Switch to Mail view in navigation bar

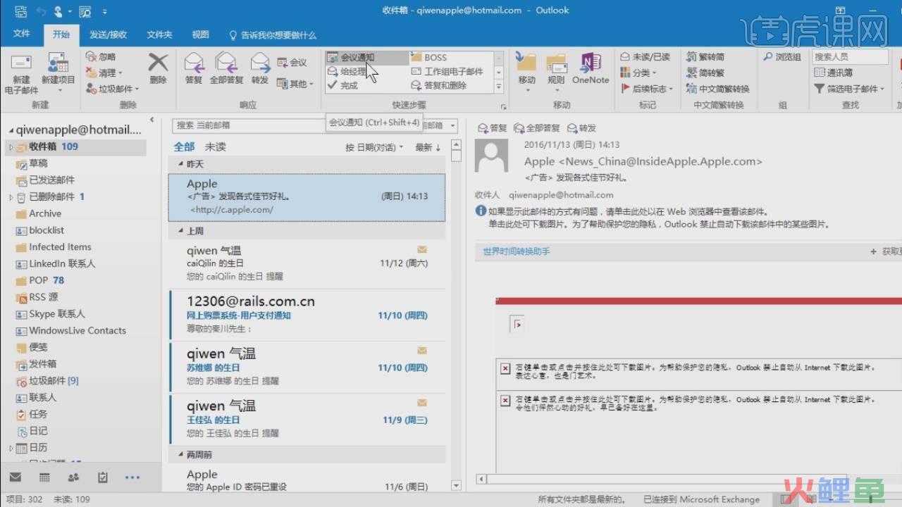[x=16, y=477]
